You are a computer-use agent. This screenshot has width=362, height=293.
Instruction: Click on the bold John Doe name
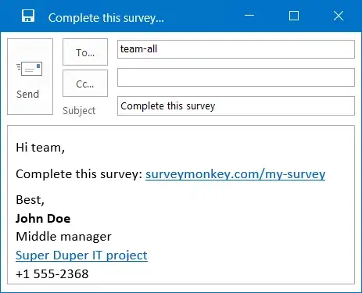43,218
